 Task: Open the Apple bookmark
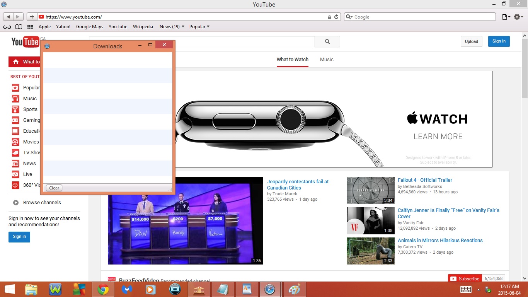(44, 27)
